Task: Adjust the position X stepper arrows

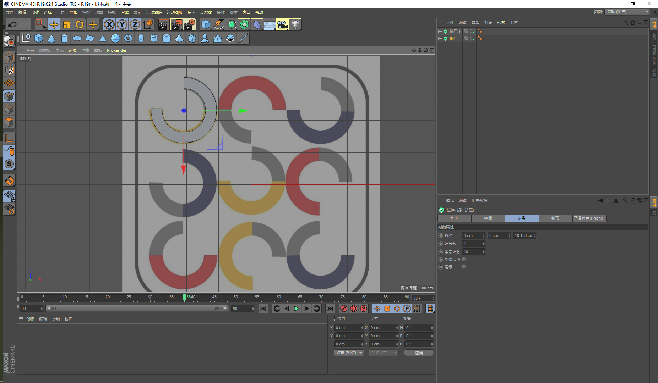Action: [x=362, y=328]
